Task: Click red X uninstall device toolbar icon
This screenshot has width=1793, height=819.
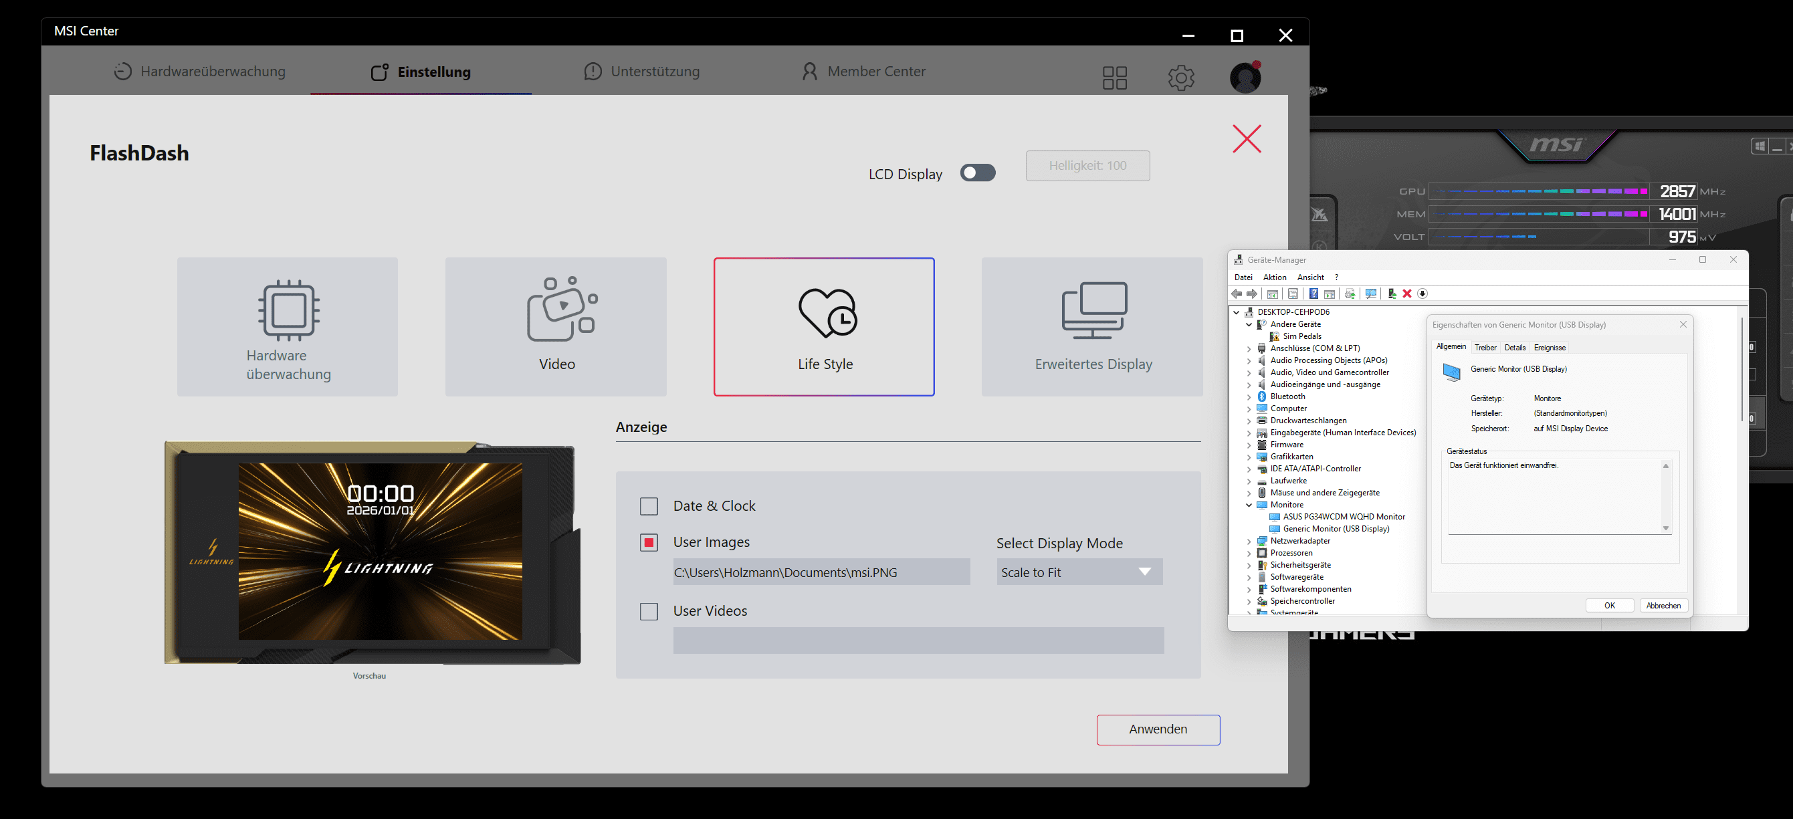Action: coord(1406,294)
